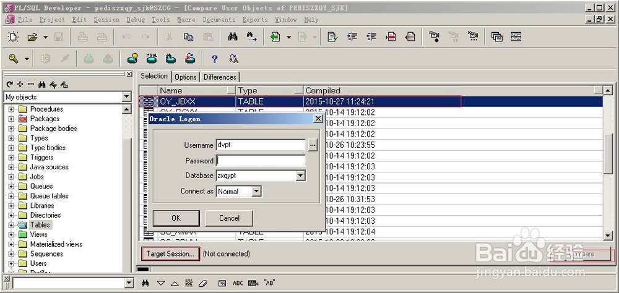Open the dropdown arrow beside Open icon

pos(45,37)
